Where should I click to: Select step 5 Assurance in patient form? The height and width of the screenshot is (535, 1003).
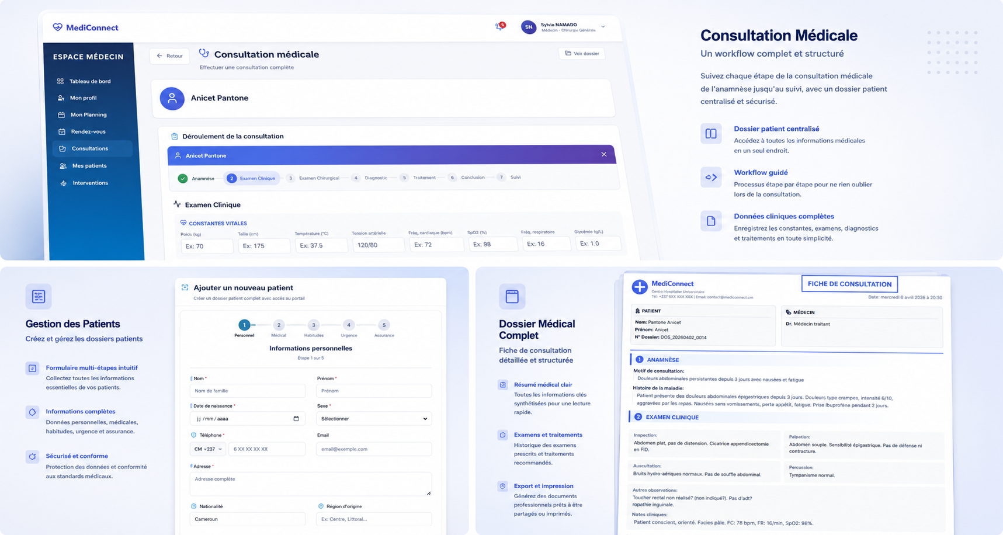(384, 328)
